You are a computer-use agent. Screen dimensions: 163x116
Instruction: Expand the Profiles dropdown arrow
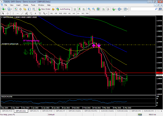11,9
